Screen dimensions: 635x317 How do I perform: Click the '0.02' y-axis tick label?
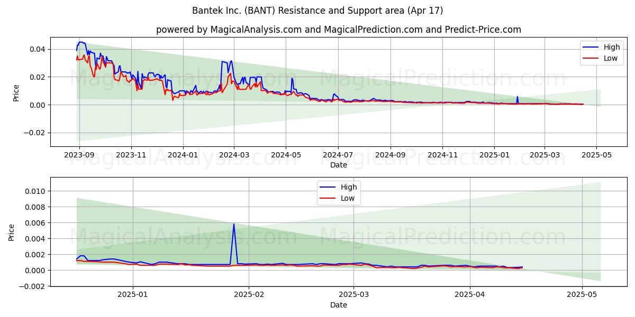pyautogui.click(x=38, y=77)
